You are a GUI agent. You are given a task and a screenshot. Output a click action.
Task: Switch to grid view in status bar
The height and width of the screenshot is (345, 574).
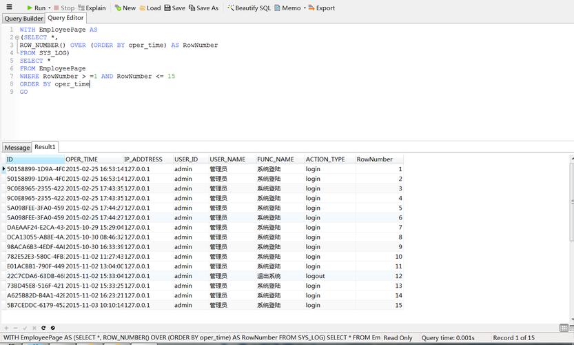[x=563, y=328]
